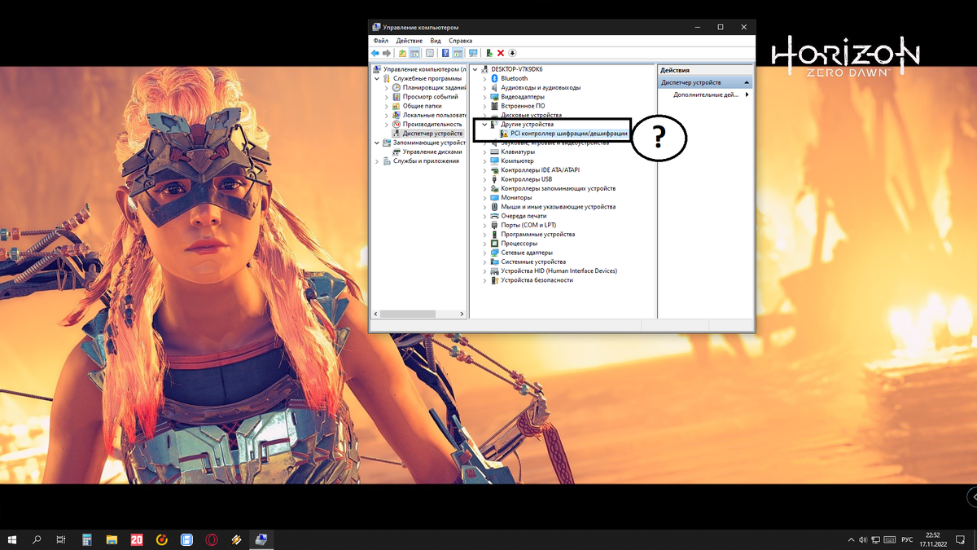Click the monitor-shaped scan for hardware changes icon
Screen dimensions: 977x550
pos(473,53)
